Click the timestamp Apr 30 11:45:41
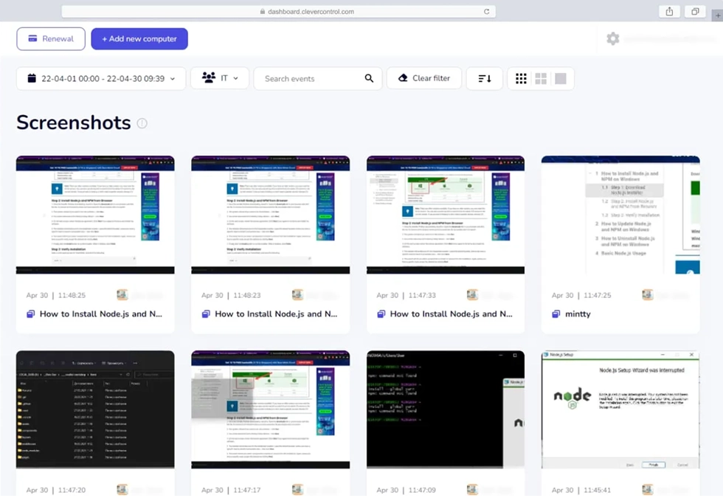 581,490
